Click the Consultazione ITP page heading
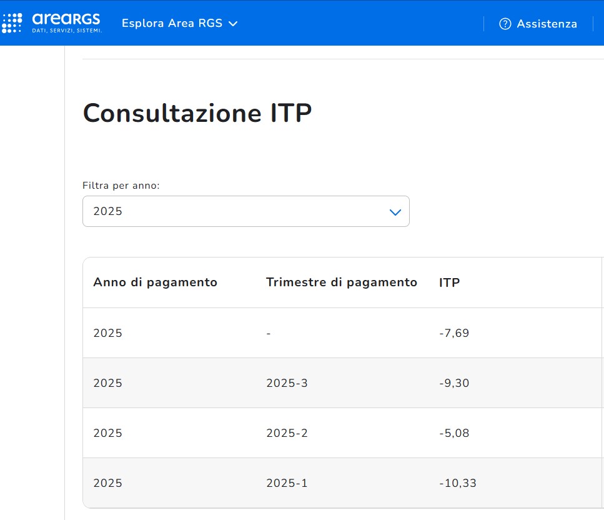This screenshot has width=604, height=520. pyautogui.click(x=197, y=114)
